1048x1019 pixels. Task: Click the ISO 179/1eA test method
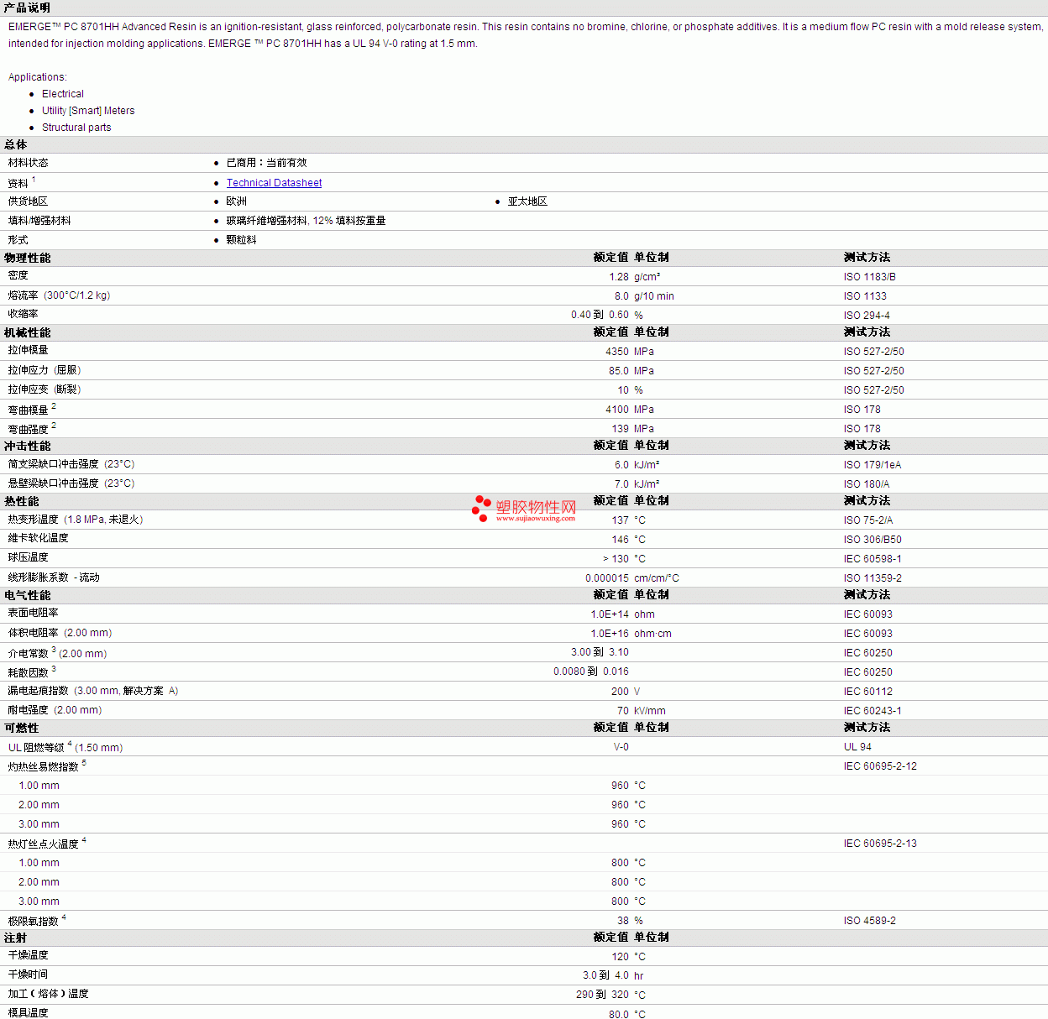[x=872, y=465]
